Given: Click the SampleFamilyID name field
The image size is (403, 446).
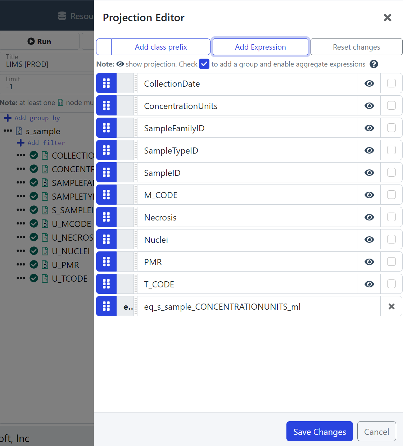Looking at the screenshot, I should (x=247, y=128).
